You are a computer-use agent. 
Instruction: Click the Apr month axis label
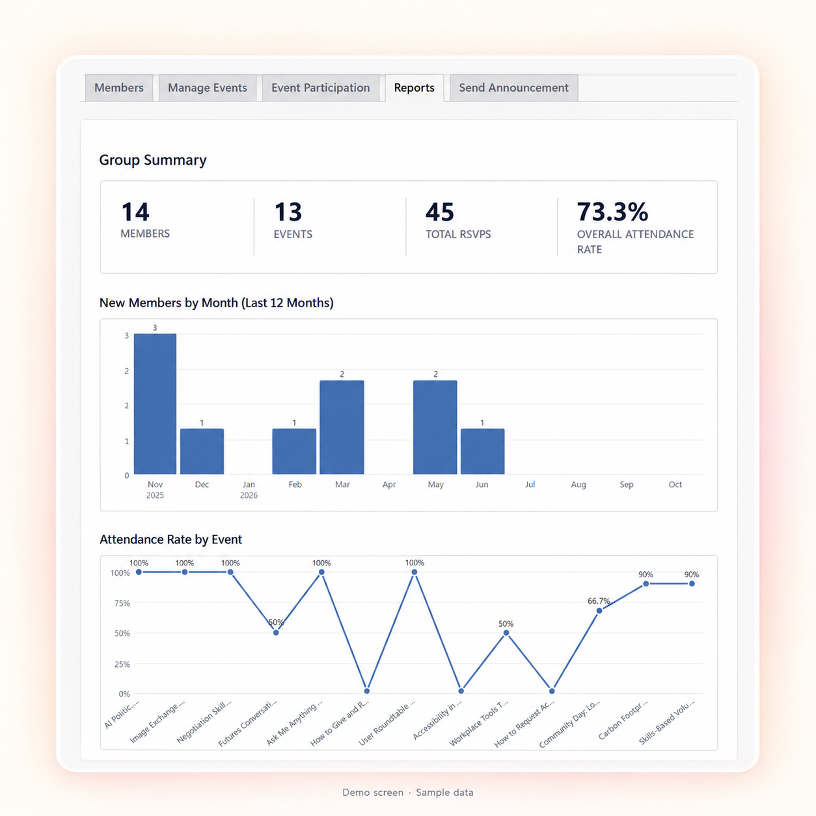(x=389, y=485)
